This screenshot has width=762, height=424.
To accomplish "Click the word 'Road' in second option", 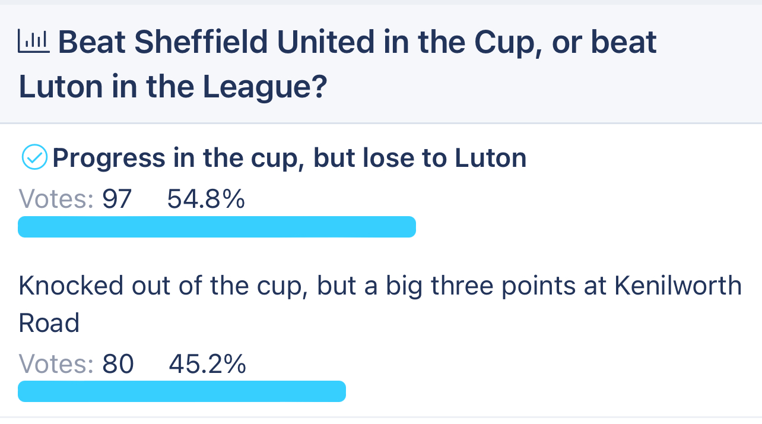I will (x=49, y=323).
